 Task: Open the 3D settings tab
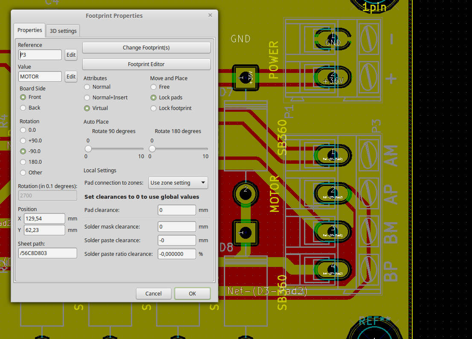[x=63, y=31]
